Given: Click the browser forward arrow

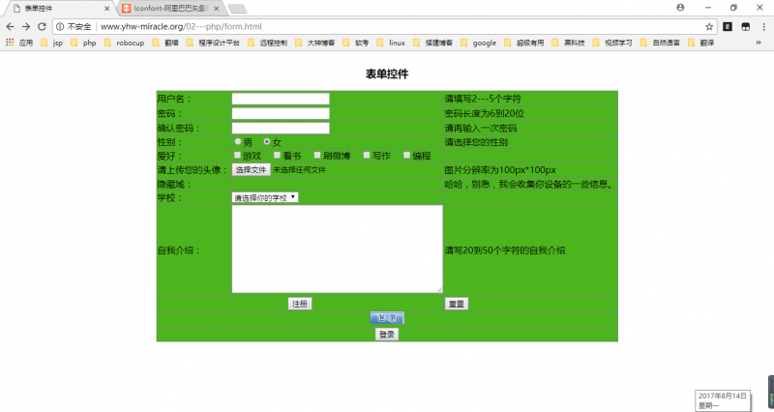Looking at the screenshot, I should [x=27, y=26].
